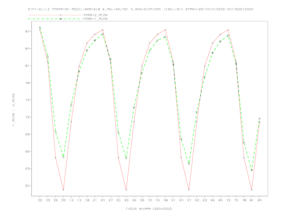Click 'STAT=SL1L2' in the chart title
Screen dimensions: 283x218
[39, 9]
